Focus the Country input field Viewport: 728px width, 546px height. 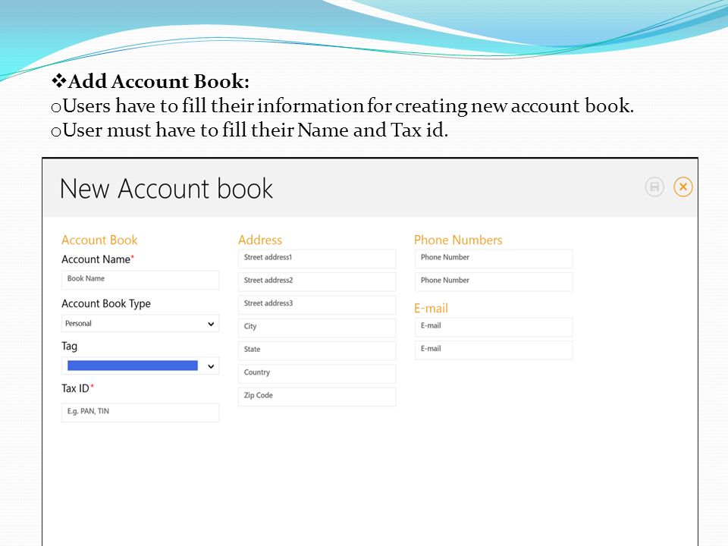coord(317,373)
